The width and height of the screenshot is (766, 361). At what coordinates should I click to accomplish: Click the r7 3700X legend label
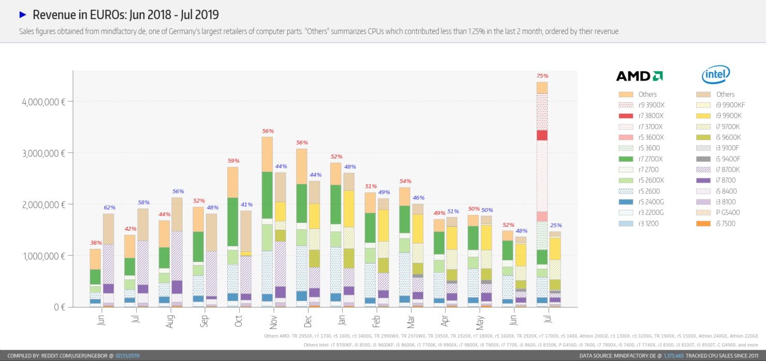(x=651, y=127)
